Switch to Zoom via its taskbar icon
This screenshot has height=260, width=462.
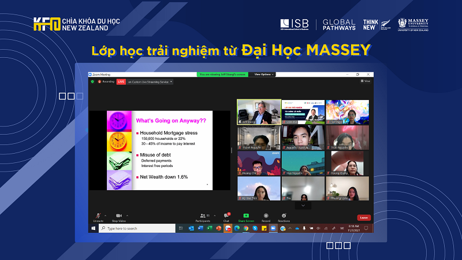click(x=273, y=228)
